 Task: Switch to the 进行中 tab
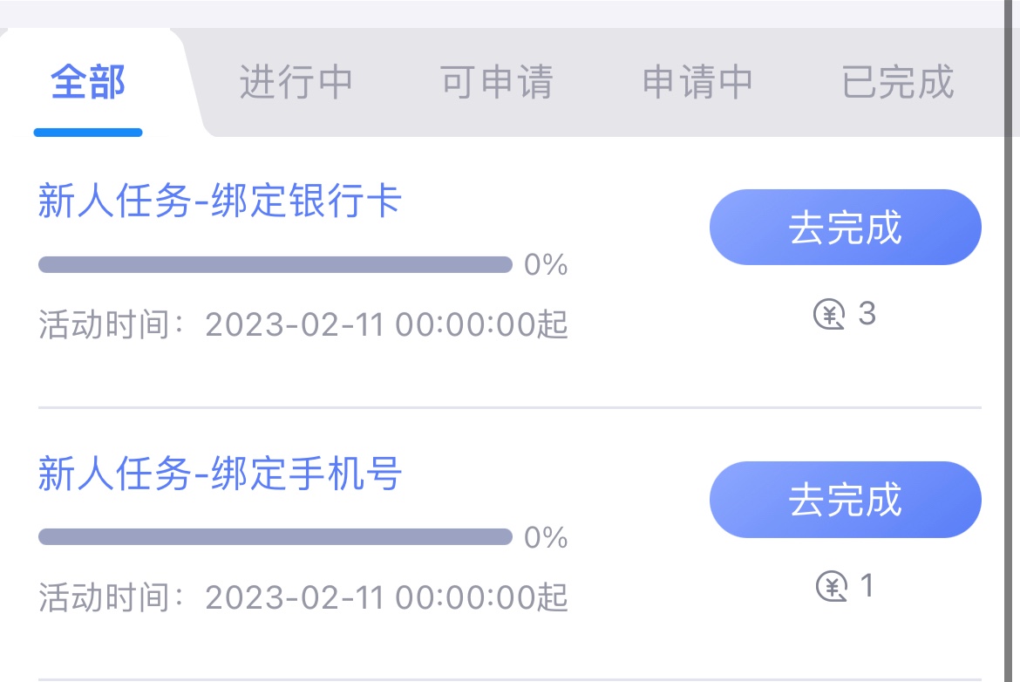click(296, 83)
